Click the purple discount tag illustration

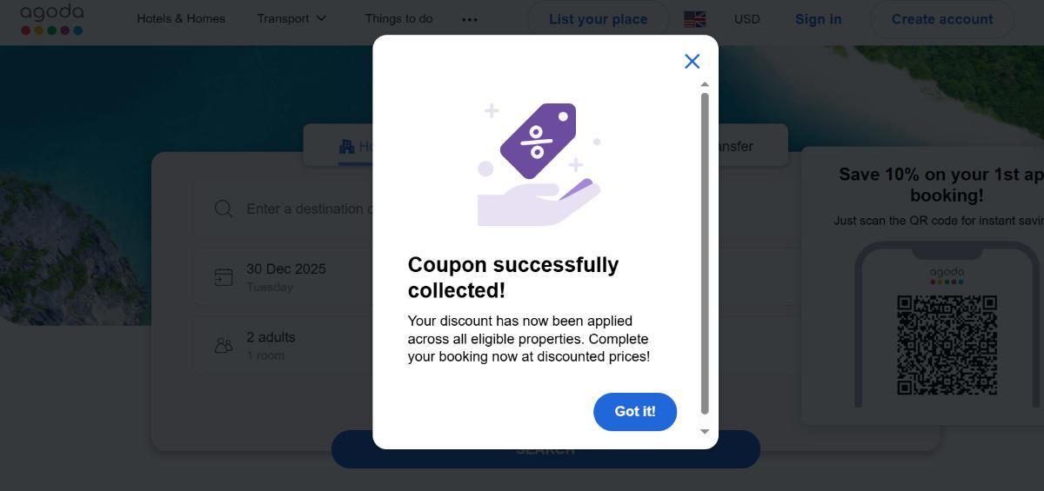(538, 141)
